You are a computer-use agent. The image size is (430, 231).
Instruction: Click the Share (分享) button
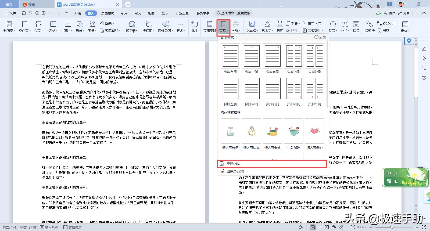[x=404, y=13]
